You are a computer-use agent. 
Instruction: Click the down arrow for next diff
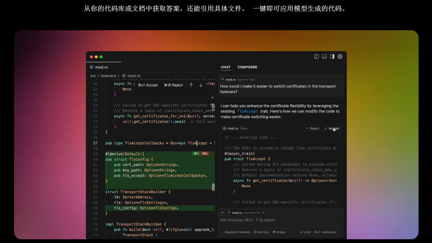pos(201,85)
